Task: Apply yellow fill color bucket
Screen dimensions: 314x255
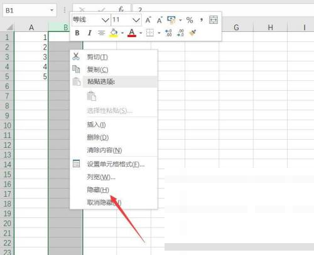Action: (x=114, y=33)
